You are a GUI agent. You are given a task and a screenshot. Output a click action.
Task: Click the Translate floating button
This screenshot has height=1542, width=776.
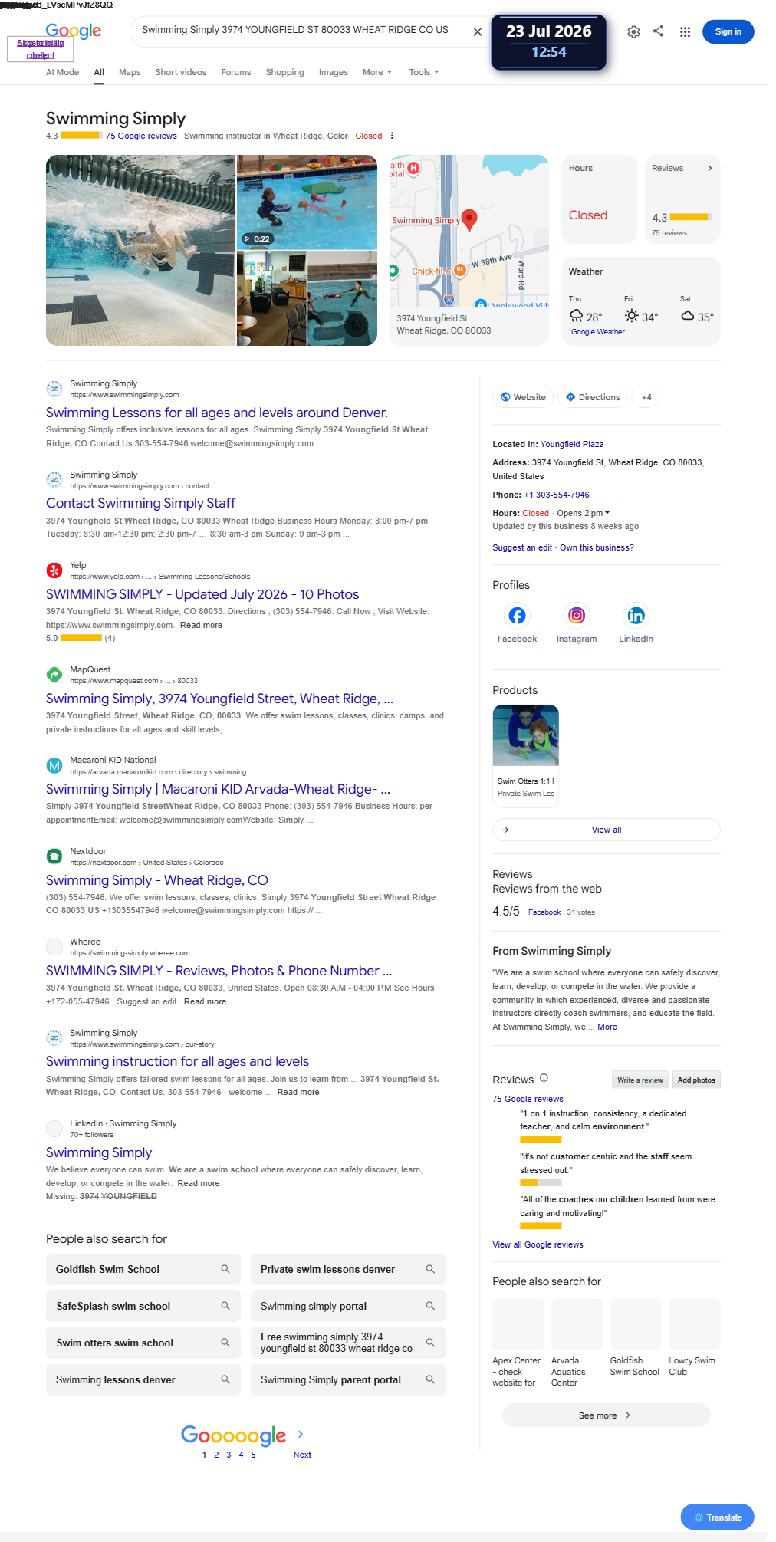click(717, 1517)
